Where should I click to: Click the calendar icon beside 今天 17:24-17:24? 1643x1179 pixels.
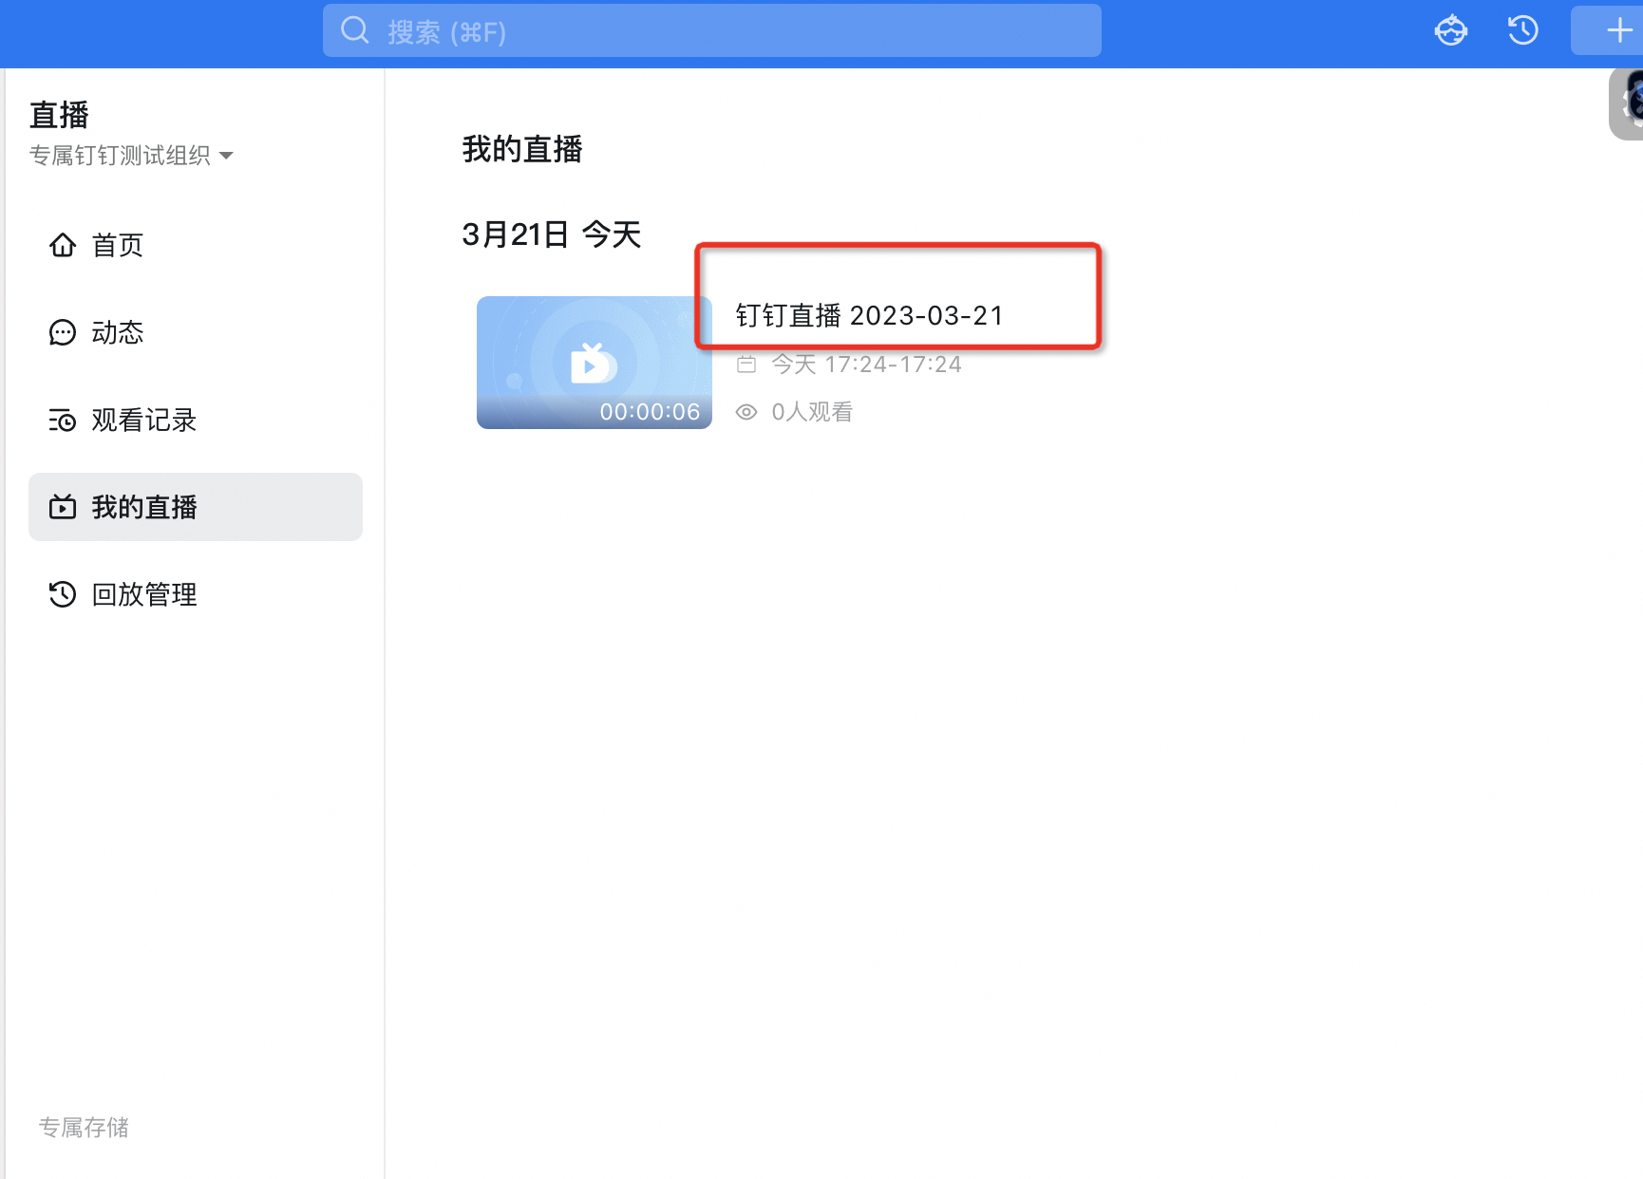(x=746, y=364)
